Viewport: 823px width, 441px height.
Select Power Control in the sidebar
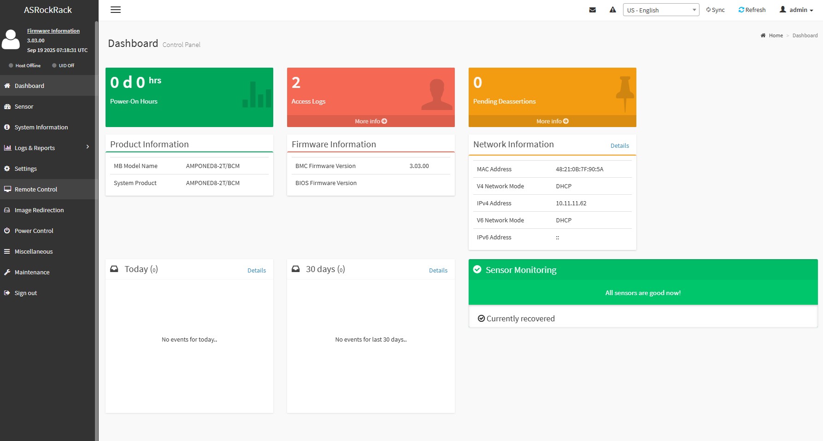tap(34, 231)
